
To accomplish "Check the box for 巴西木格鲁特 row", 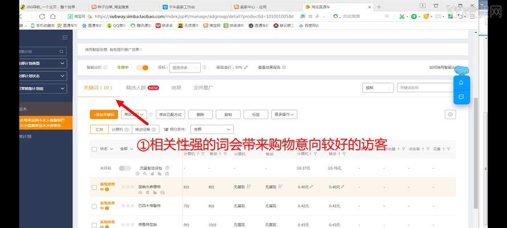I will [94, 206].
